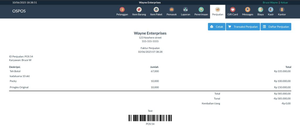The image size is (300, 132).
Task: Open the Item Paket module icon
Action: click(156, 10)
